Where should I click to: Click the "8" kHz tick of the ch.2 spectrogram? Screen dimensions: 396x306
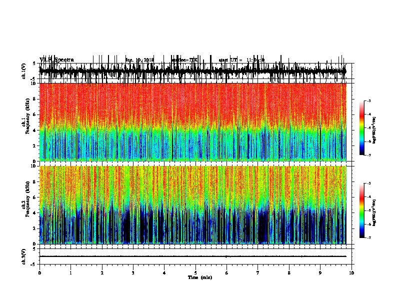[x=35, y=182]
